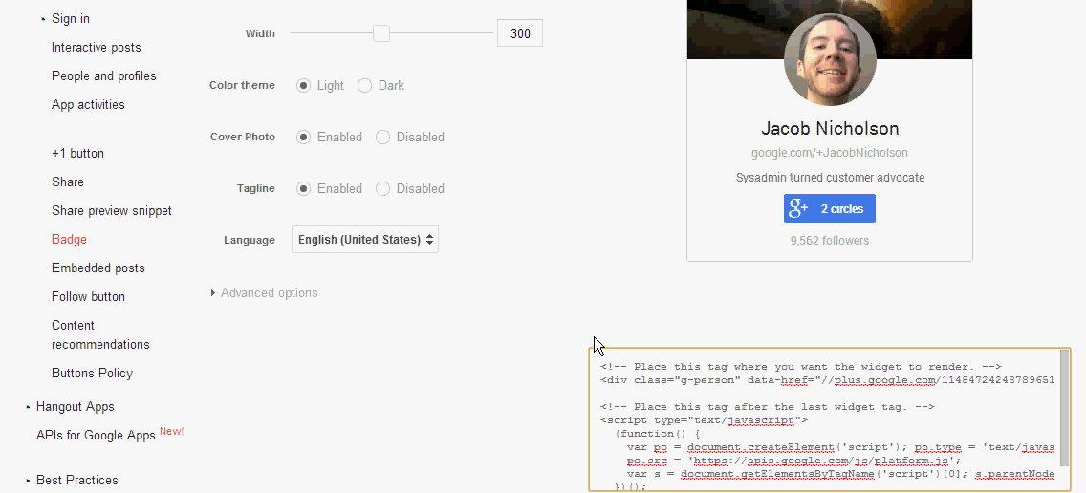Screen dimensions: 1086x493
Task: Click Best Practices sidebar link
Action: [76, 481]
